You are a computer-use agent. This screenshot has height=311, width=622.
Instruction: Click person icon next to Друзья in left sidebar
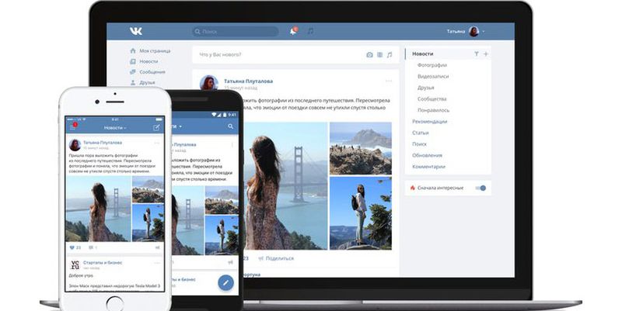tap(133, 83)
